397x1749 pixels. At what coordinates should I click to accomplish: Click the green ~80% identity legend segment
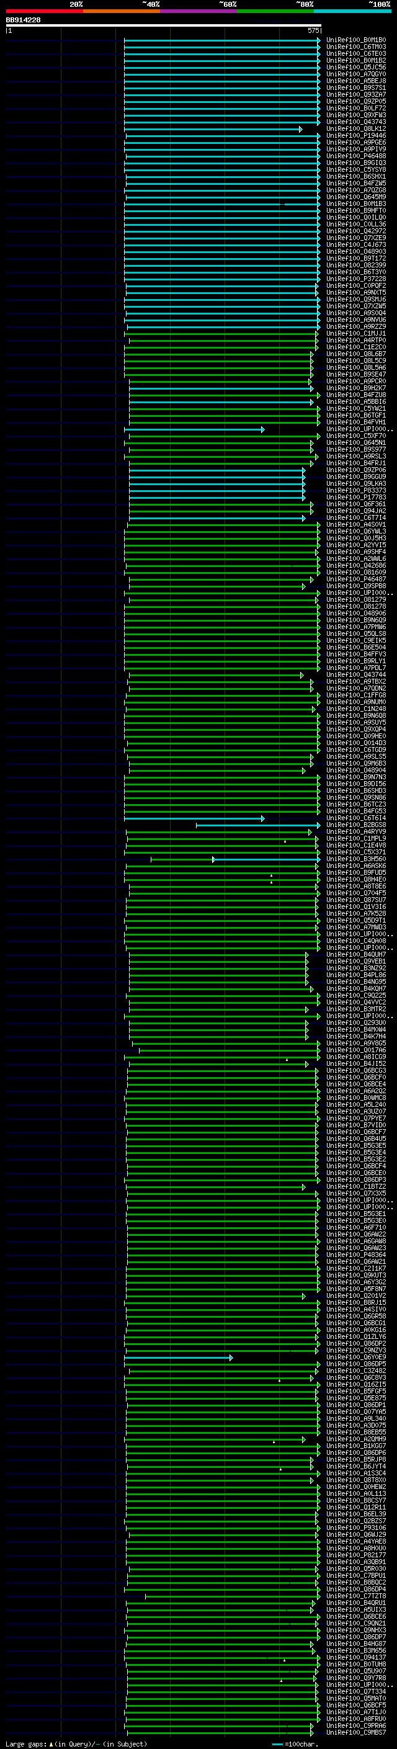275,12
